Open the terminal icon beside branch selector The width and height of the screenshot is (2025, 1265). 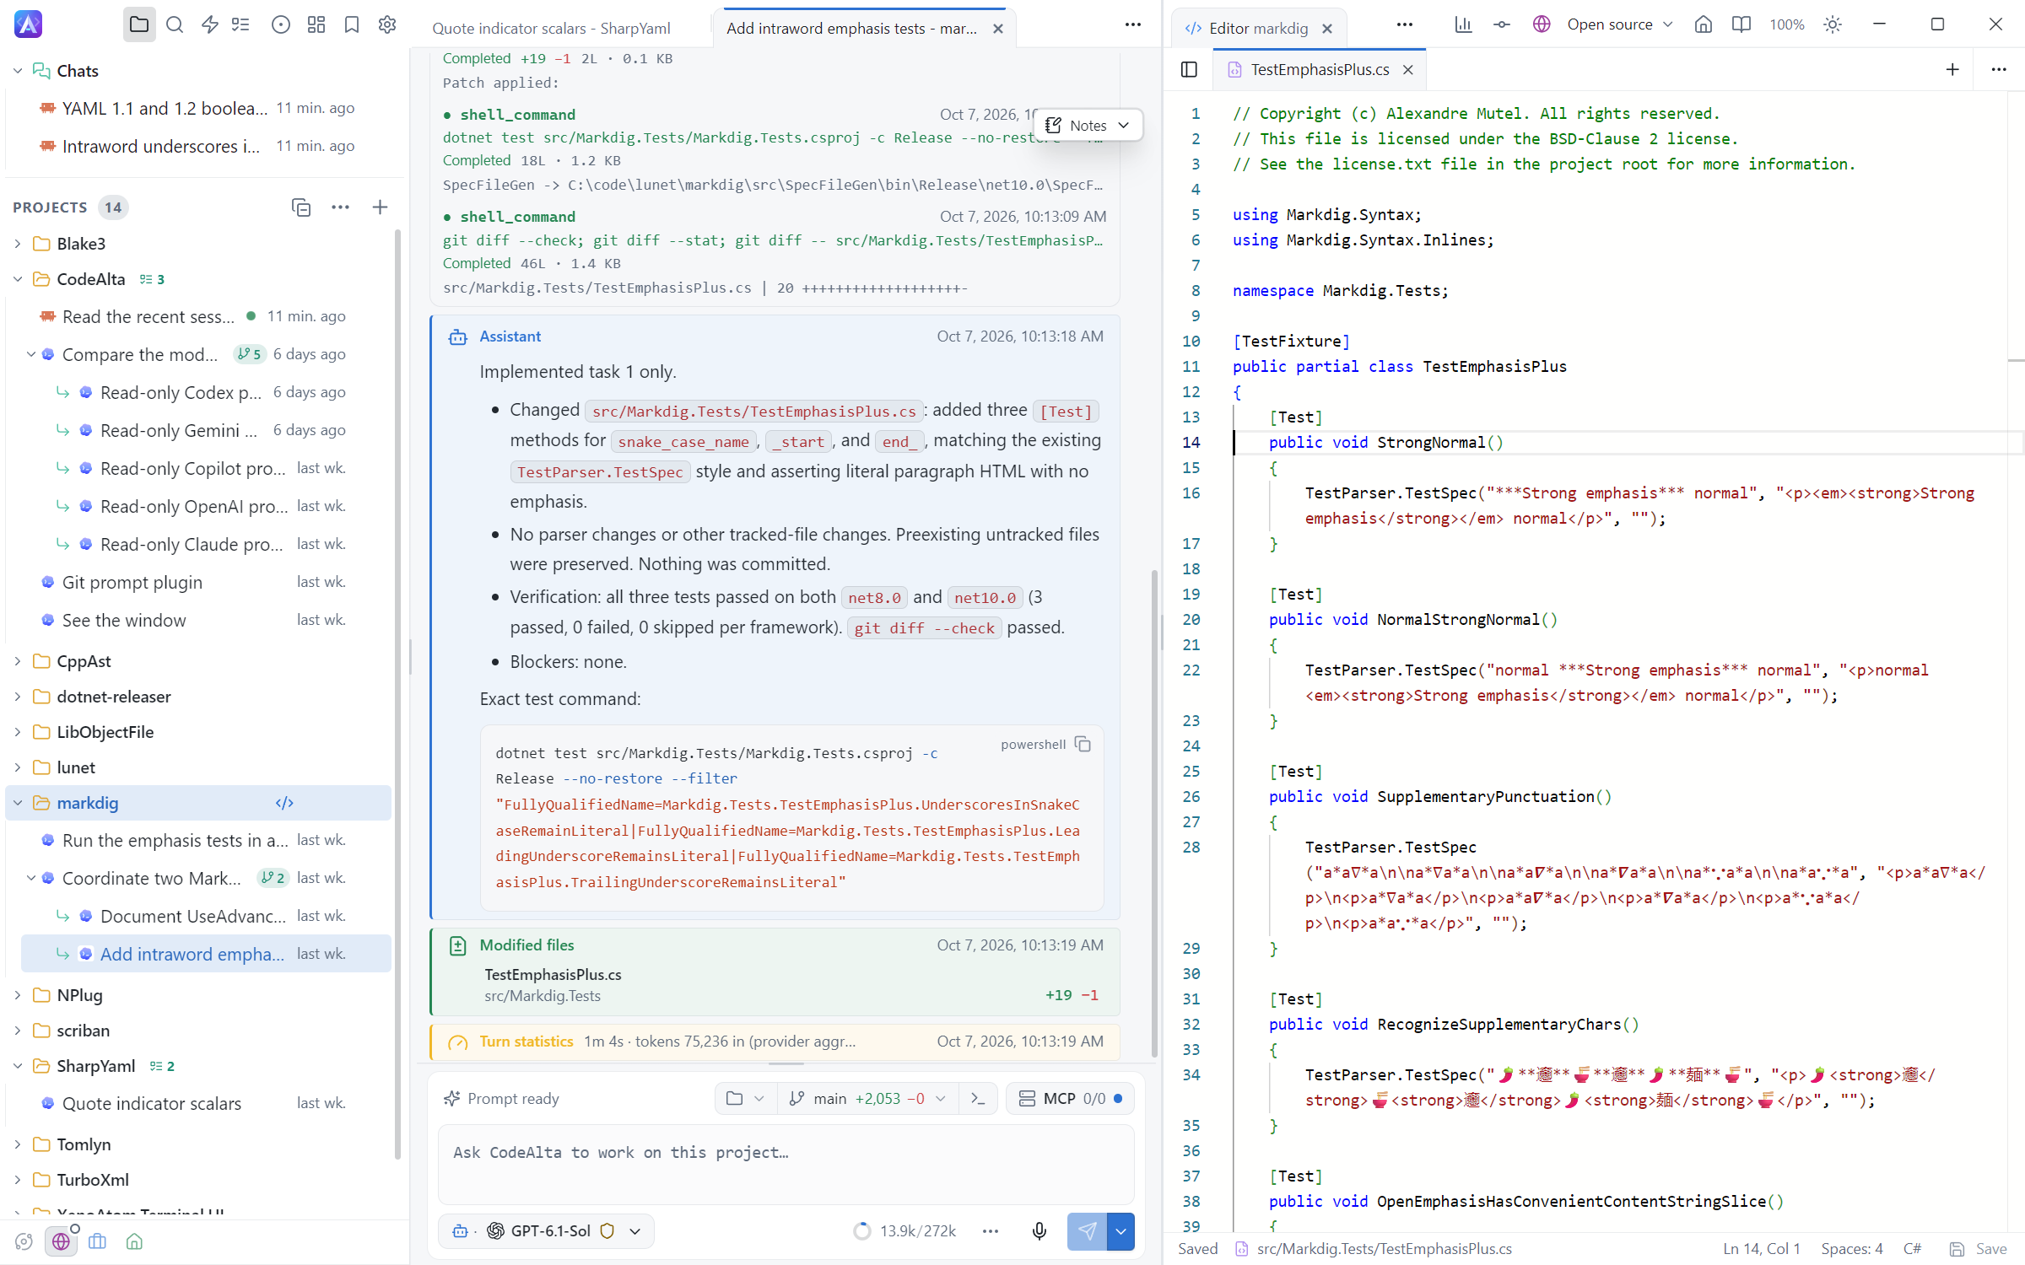coord(978,1098)
